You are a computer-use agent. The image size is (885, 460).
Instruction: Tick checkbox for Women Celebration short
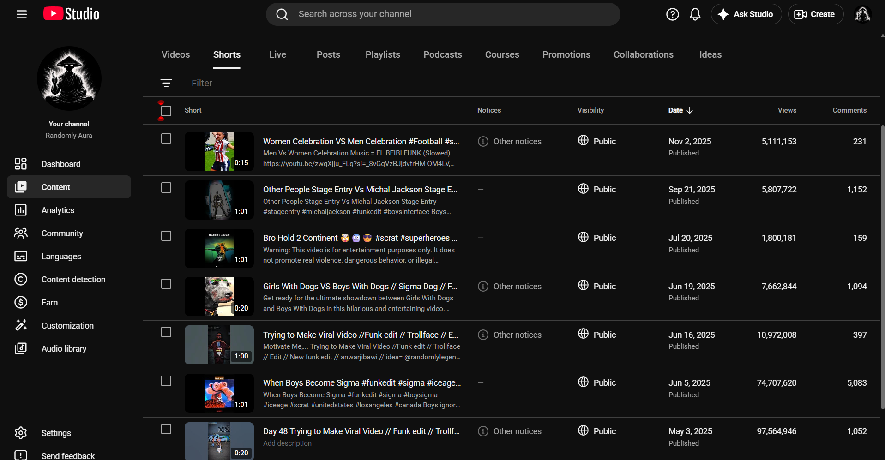166,139
